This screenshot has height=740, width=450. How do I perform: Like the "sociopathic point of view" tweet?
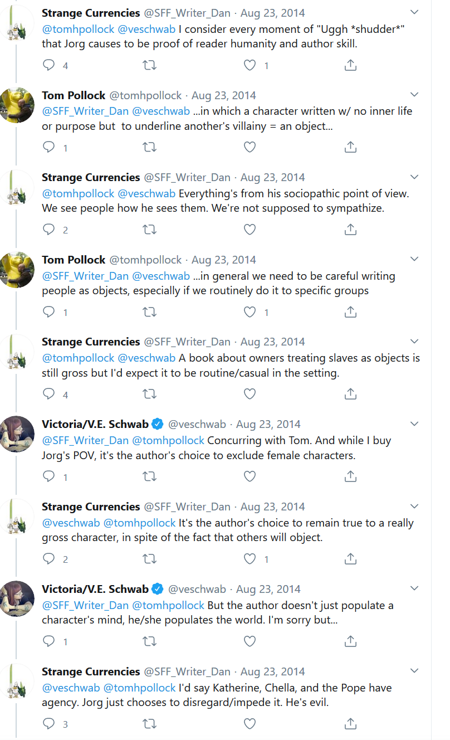(250, 229)
